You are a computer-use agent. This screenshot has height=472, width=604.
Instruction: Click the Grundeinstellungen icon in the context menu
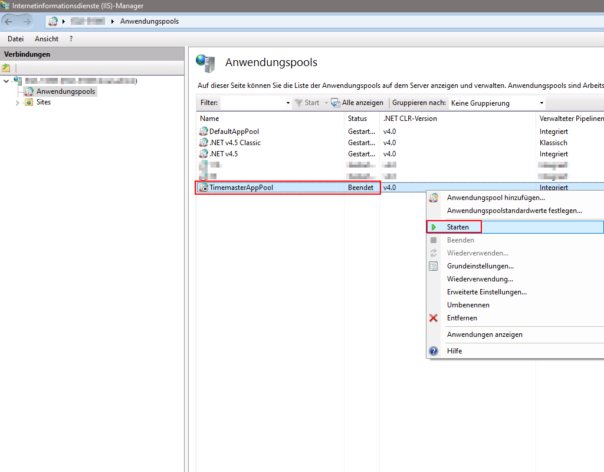[434, 266]
